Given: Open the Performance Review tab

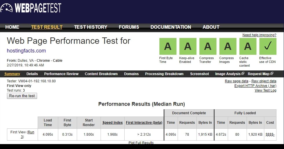Looking at the screenshot, I should [61, 74].
